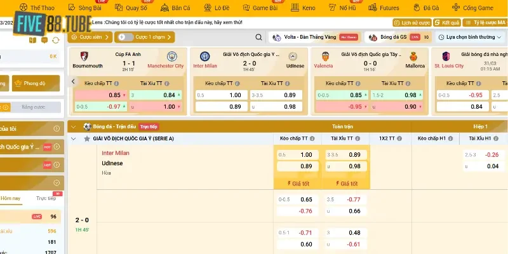Click Inter Milan crest in carousel
Viewport: 508px width, 254px height.
coord(204,57)
